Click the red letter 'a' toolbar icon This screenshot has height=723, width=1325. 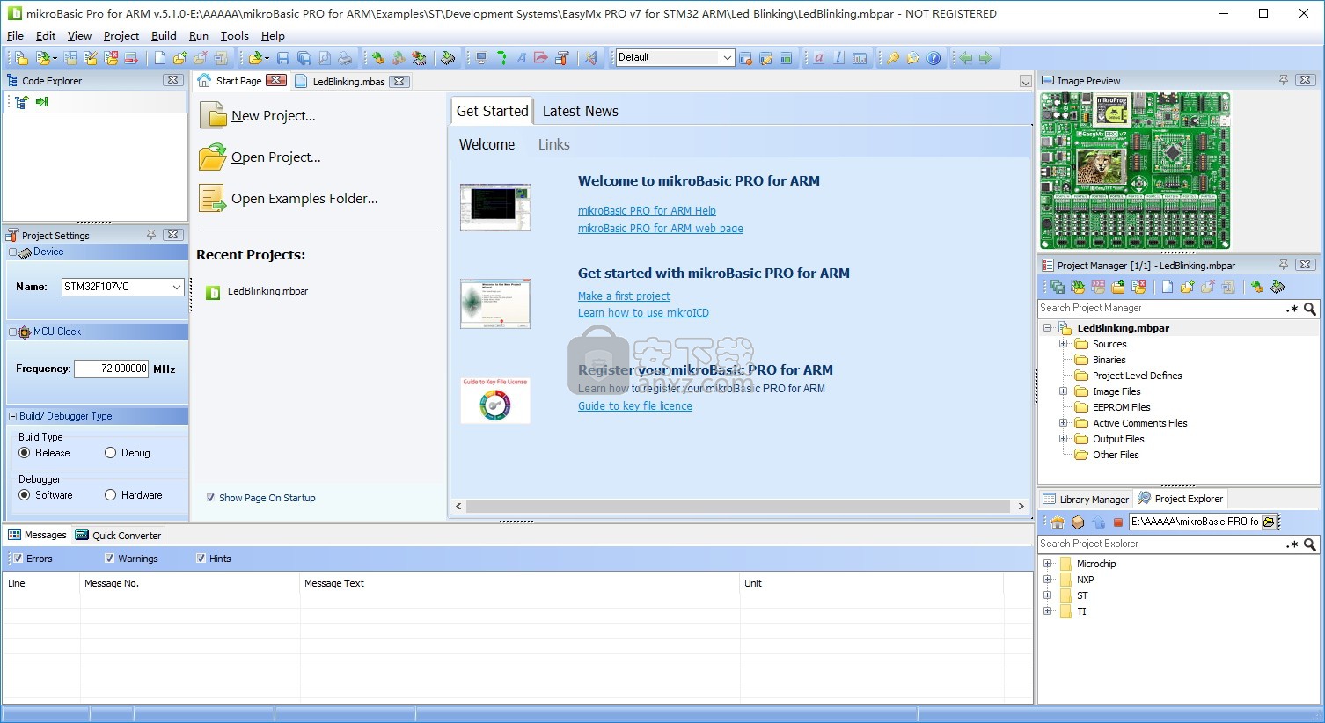[x=818, y=58]
